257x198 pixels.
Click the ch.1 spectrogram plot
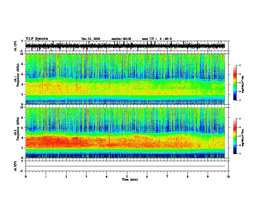125,79
